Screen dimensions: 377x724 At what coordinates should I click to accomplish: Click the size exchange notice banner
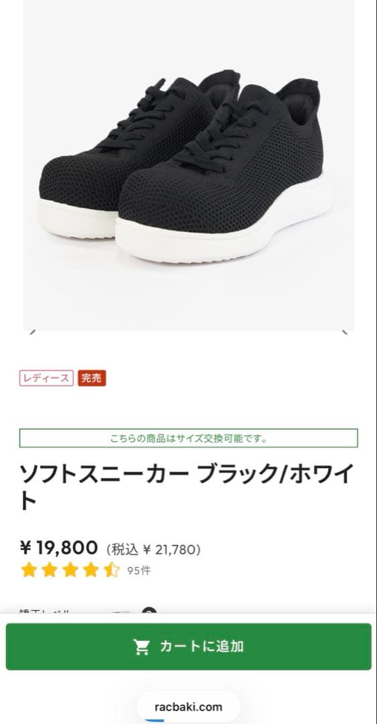point(188,438)
